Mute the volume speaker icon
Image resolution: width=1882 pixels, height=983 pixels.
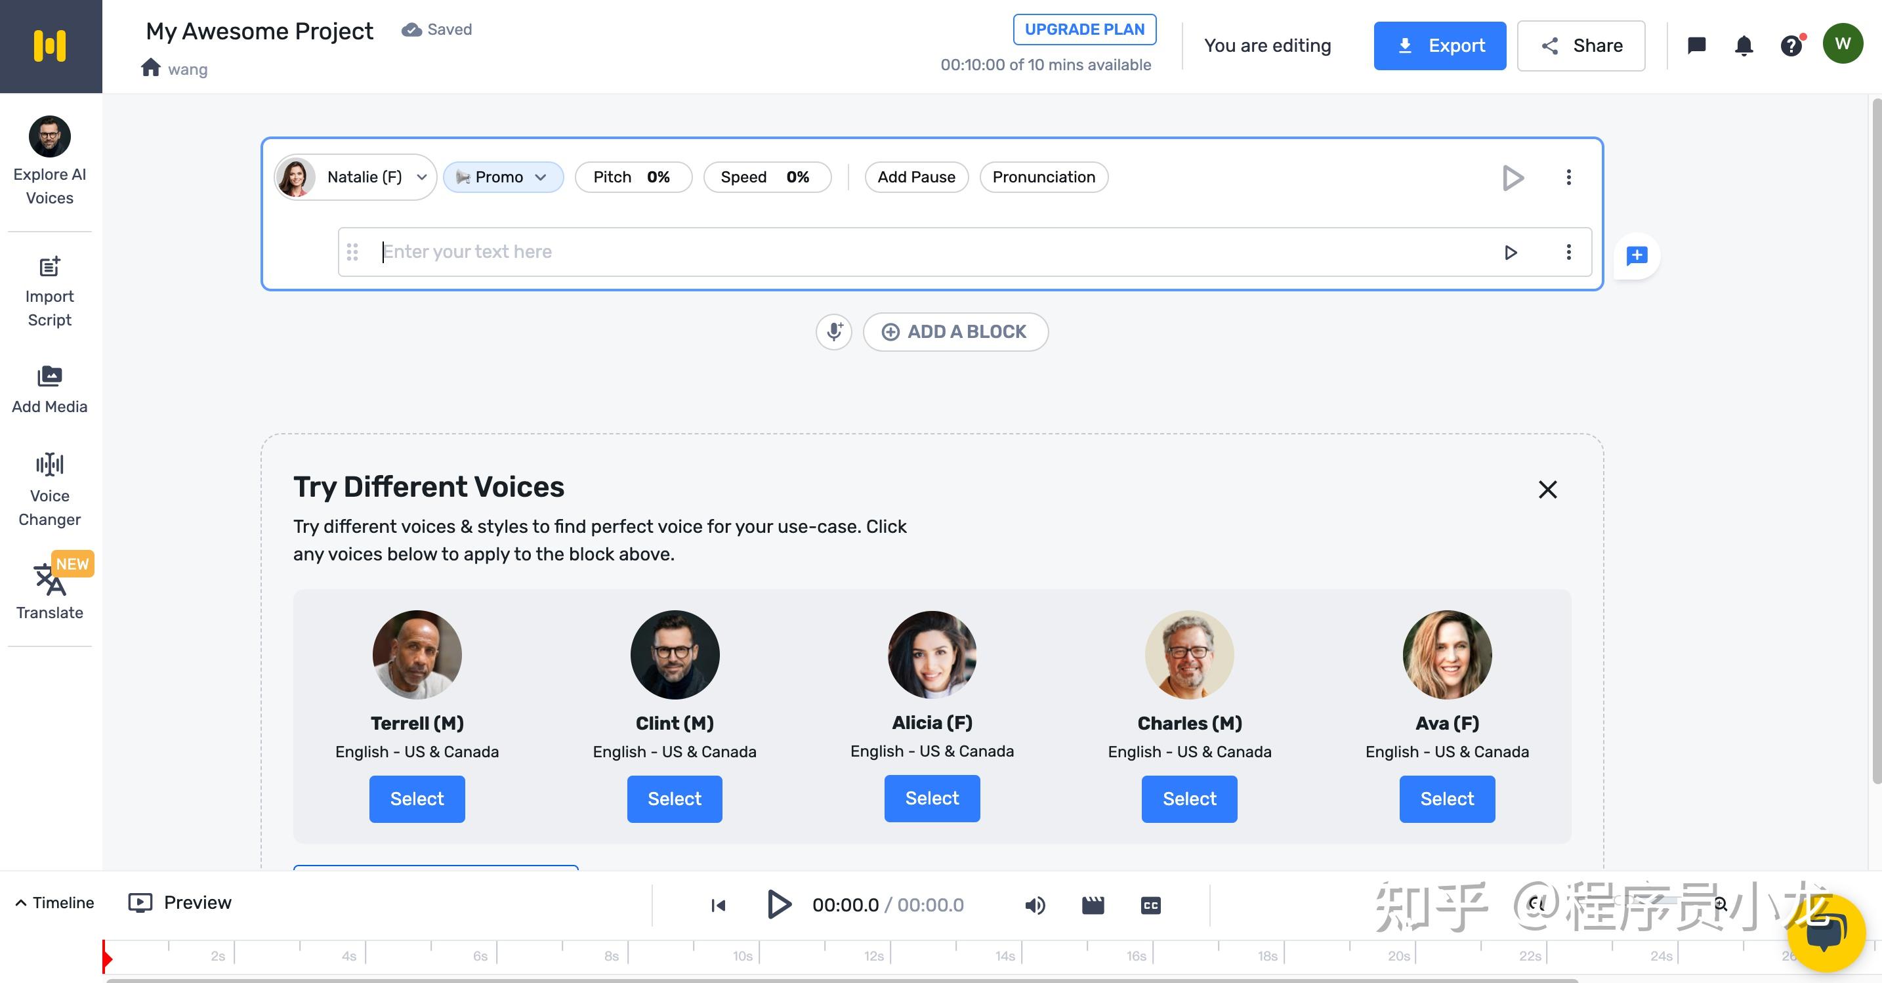click(x=1035, y=905)
